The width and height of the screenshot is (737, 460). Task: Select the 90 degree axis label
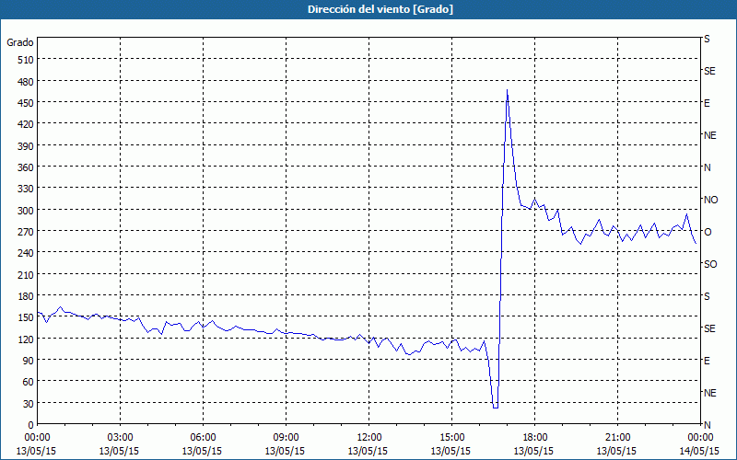tap(29, 361)
